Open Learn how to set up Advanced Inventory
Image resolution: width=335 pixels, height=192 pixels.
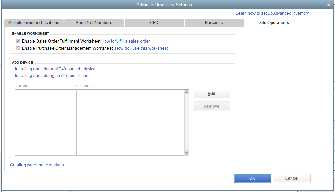(272, 13)
